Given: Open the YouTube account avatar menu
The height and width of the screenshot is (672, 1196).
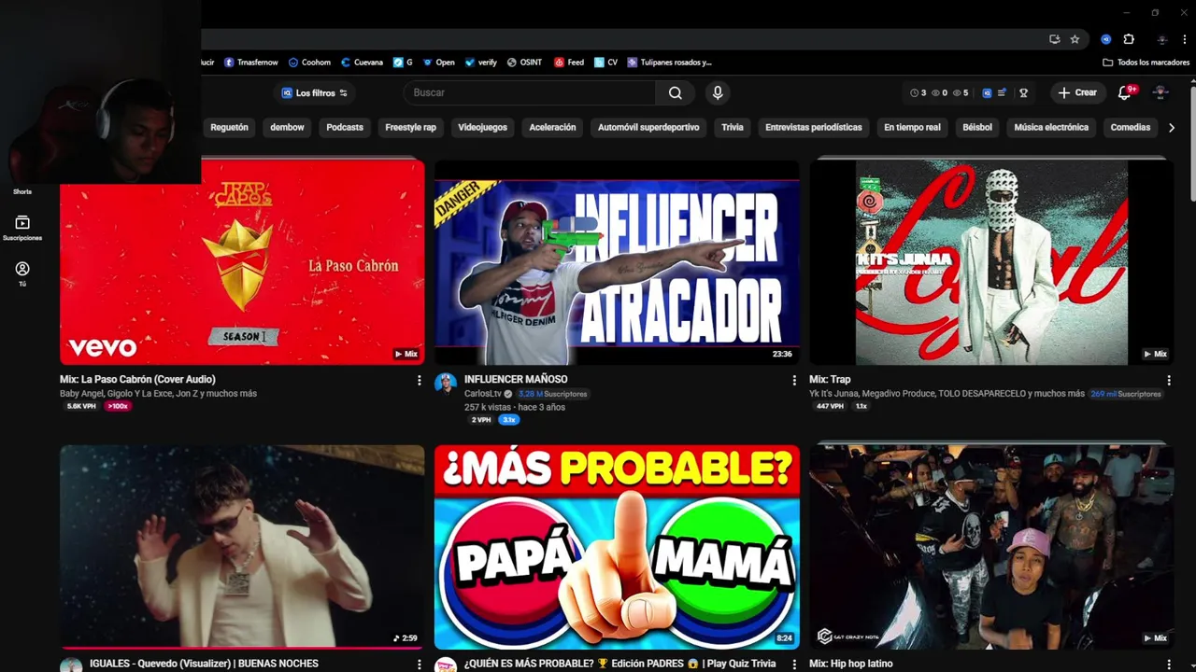Looking at the screenshot, I should (x=1160, y=92).
